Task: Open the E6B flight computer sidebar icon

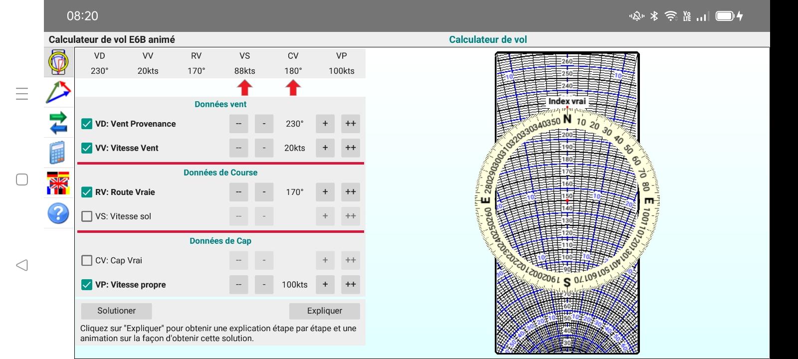Action: [x=58, y=62]
